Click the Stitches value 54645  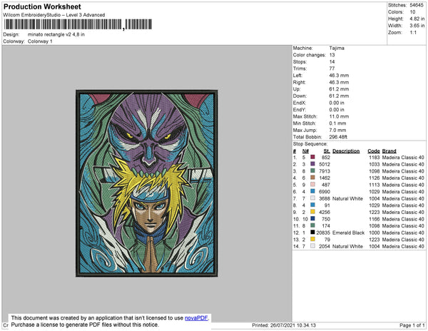pyautogui.click(x=417, y=5)
